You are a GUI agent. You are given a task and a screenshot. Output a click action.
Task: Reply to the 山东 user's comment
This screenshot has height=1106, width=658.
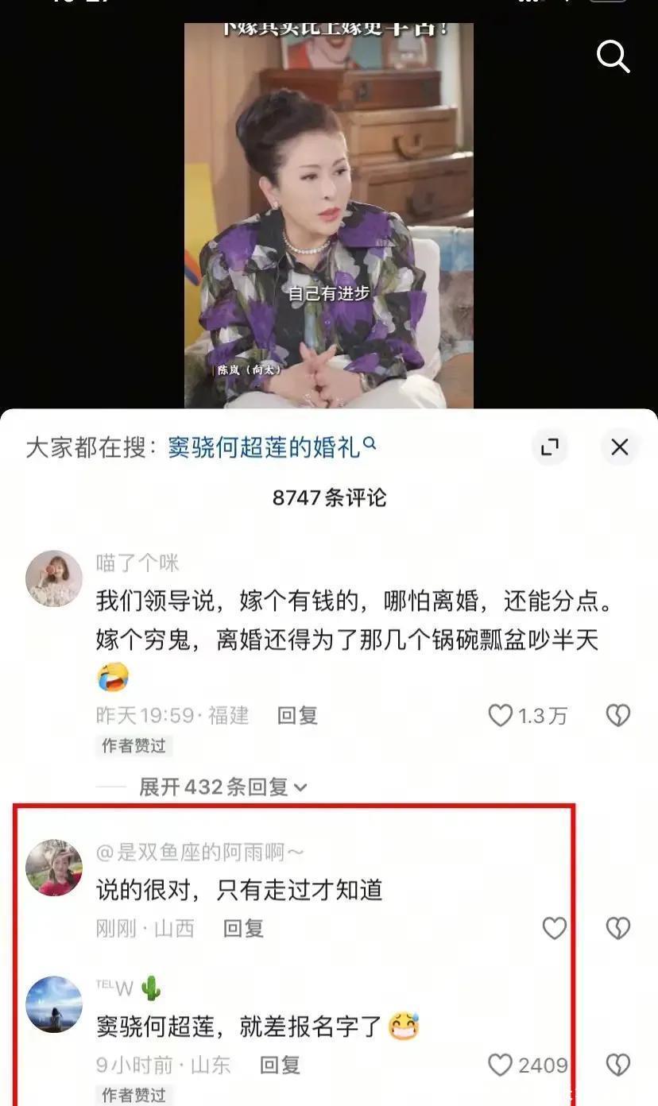click(x=280, y=1065)
